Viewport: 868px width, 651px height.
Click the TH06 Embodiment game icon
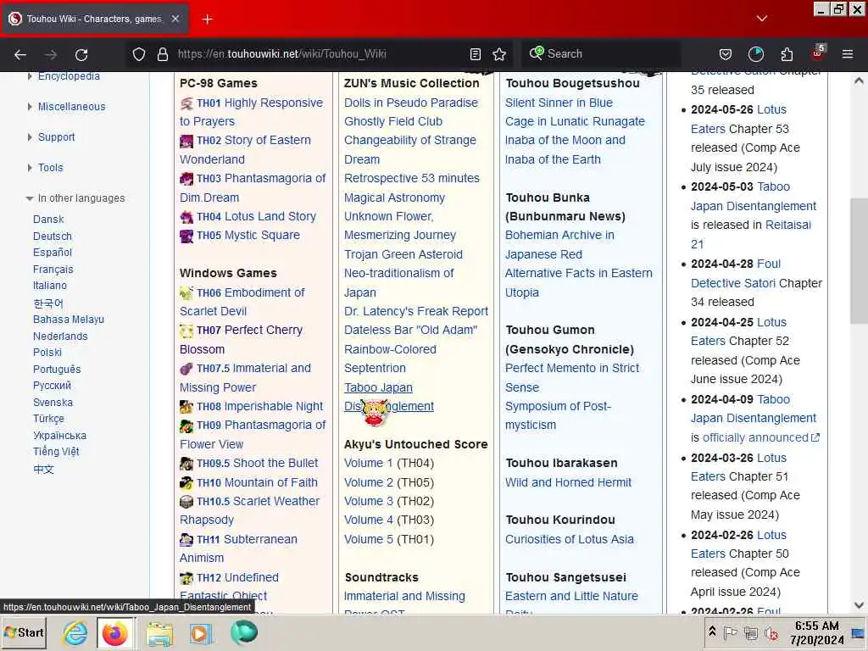pyautogui.click(x=186, y=292)
